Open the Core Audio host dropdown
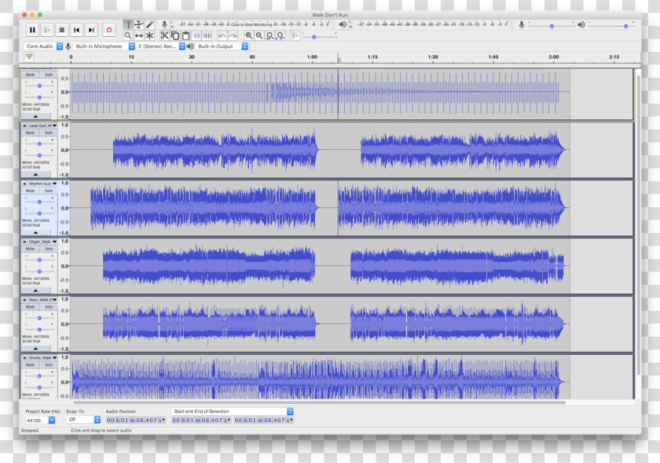 tap(43, 46)
